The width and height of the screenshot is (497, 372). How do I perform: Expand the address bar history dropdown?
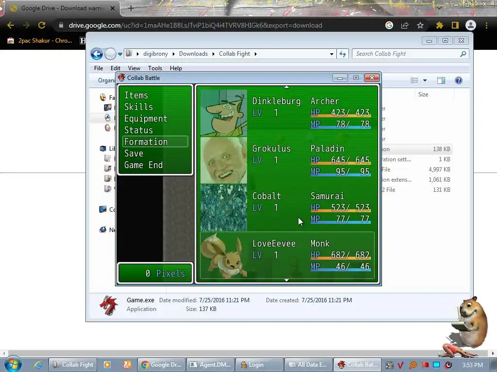[331, 54]
